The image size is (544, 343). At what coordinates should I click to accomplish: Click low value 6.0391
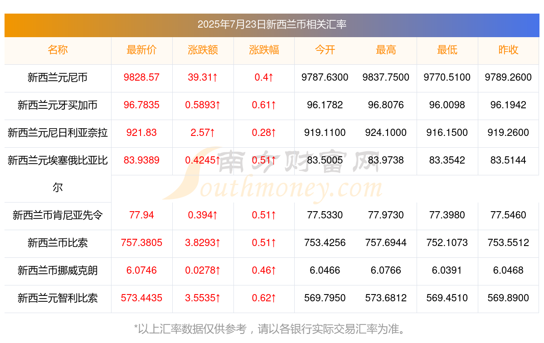point(447,271)
